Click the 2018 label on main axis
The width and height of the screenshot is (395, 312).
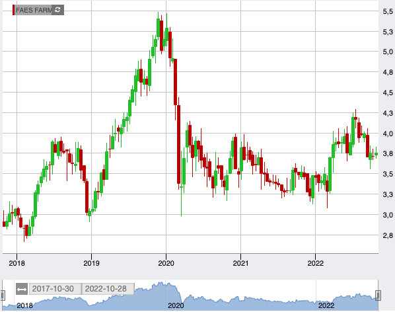(17, 263)
